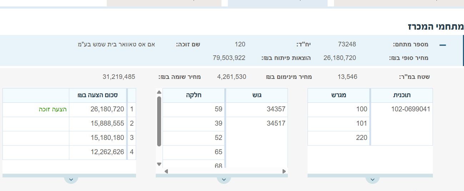The height and width of the screenshot is (191, 464).
Task: Click the right arrow of horizontal scrollbar
Action: coord(284,171)
